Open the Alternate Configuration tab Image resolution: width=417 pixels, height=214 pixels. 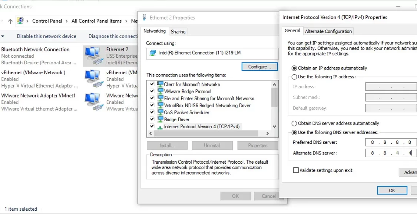tap(328, 31)
